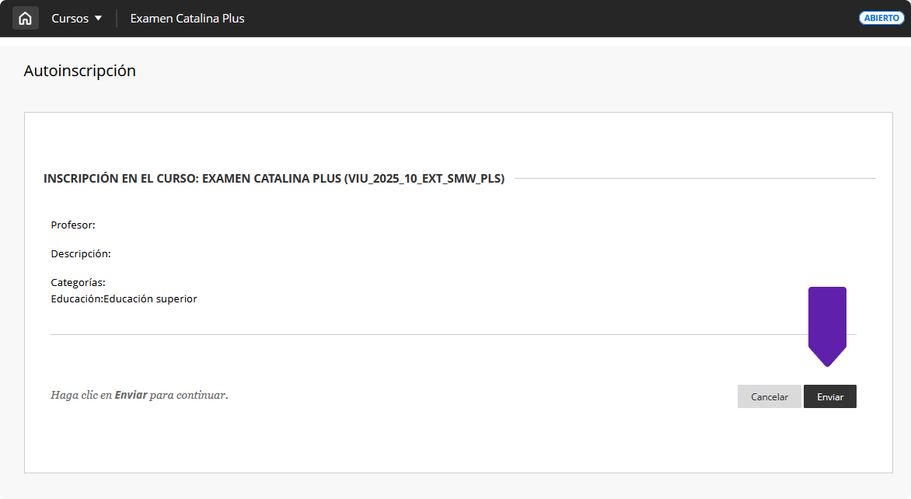
Task: Select the Educación:Educación superior category text
Action: pyautogui.click(x=124, y=299)
